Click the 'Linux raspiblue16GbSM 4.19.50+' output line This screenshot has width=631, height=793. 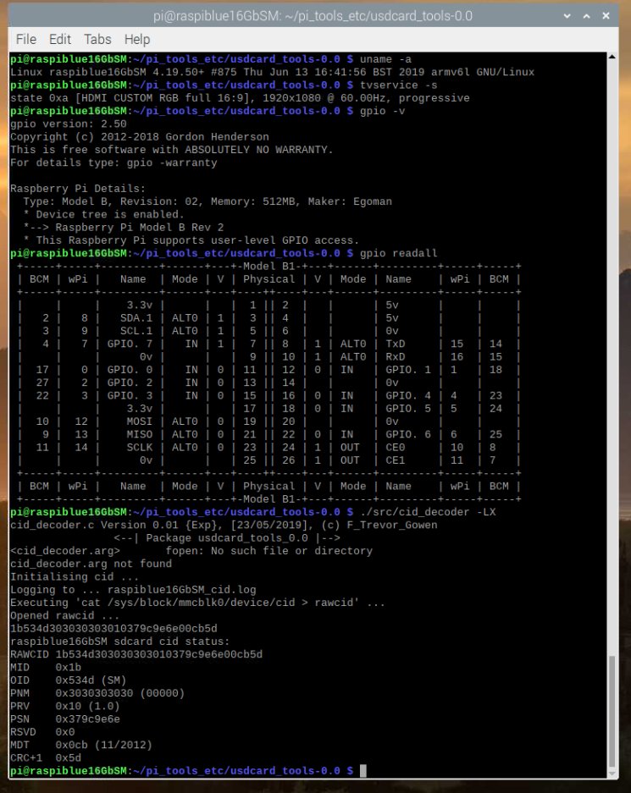click(272, 72)
